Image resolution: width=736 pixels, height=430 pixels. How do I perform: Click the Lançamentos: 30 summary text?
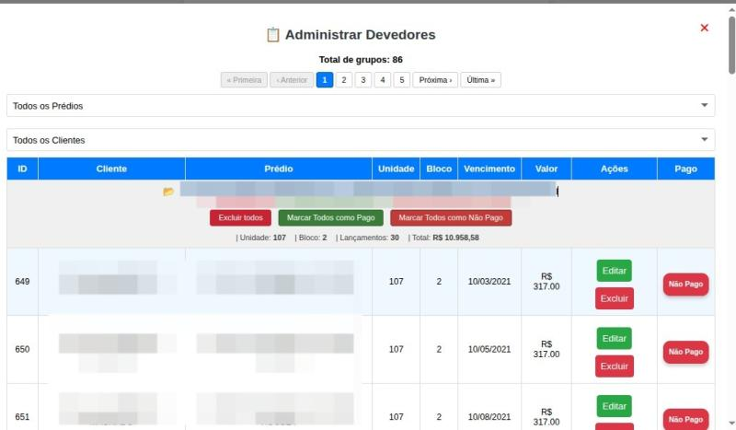point(367,238)
